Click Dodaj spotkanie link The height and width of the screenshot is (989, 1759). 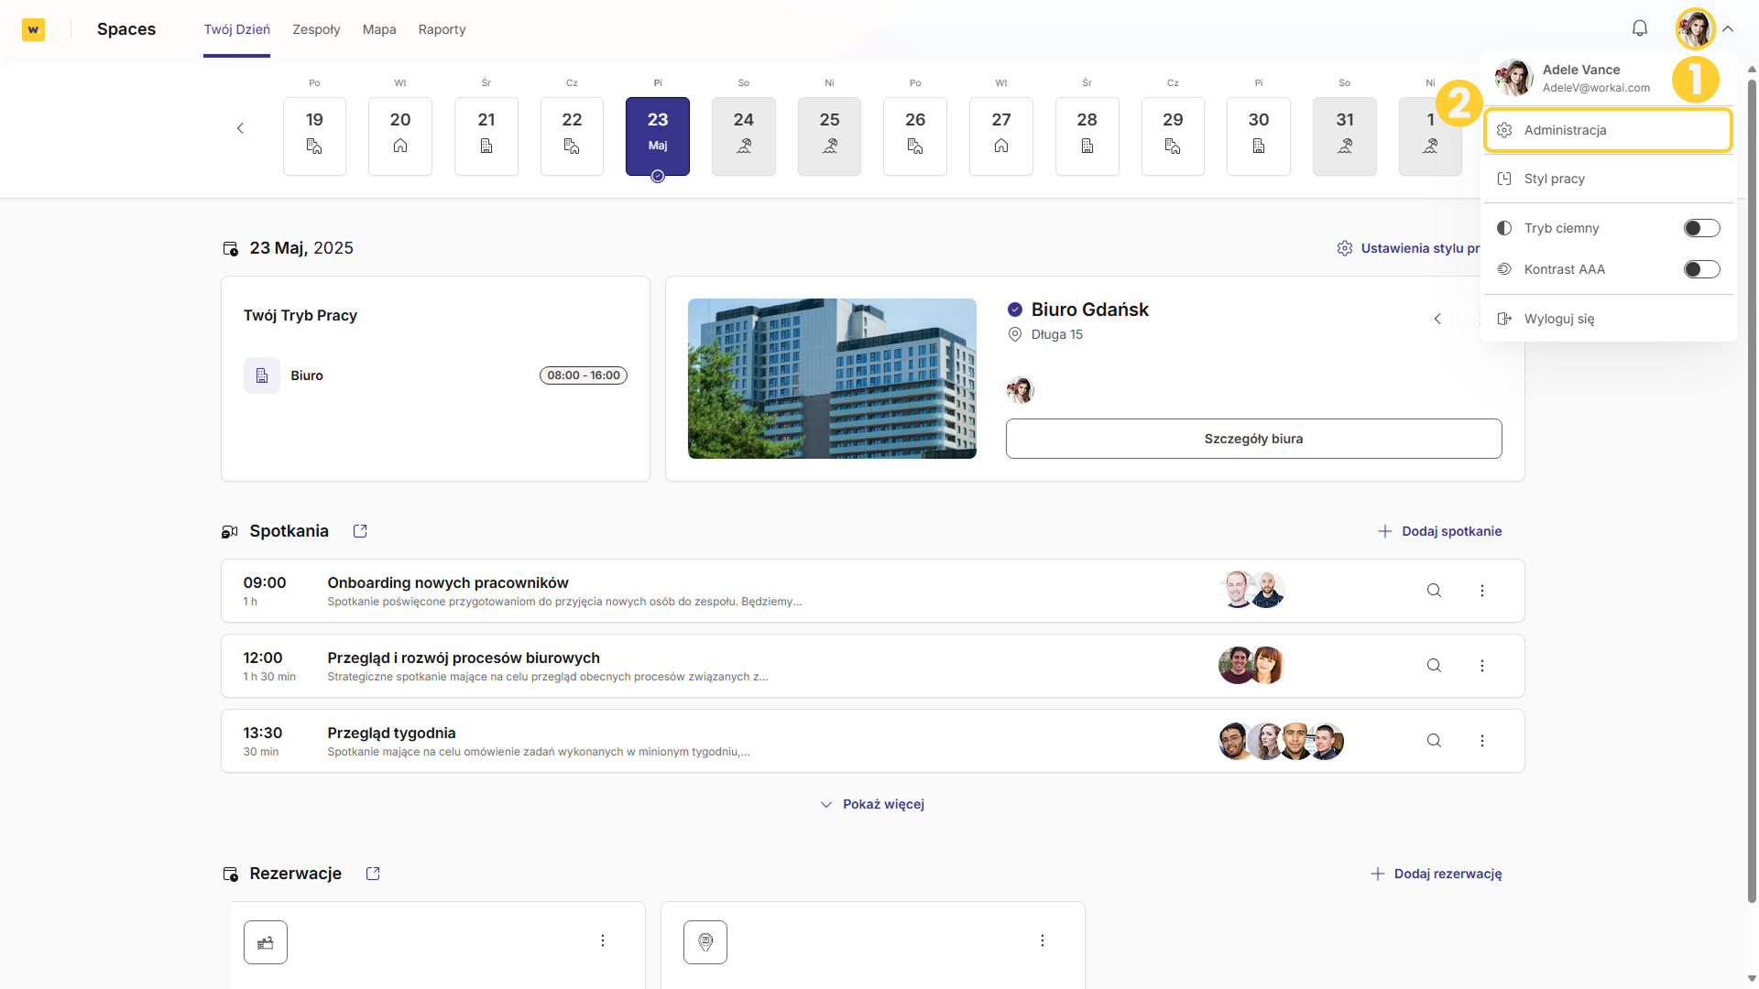(x=1439, y=531)
